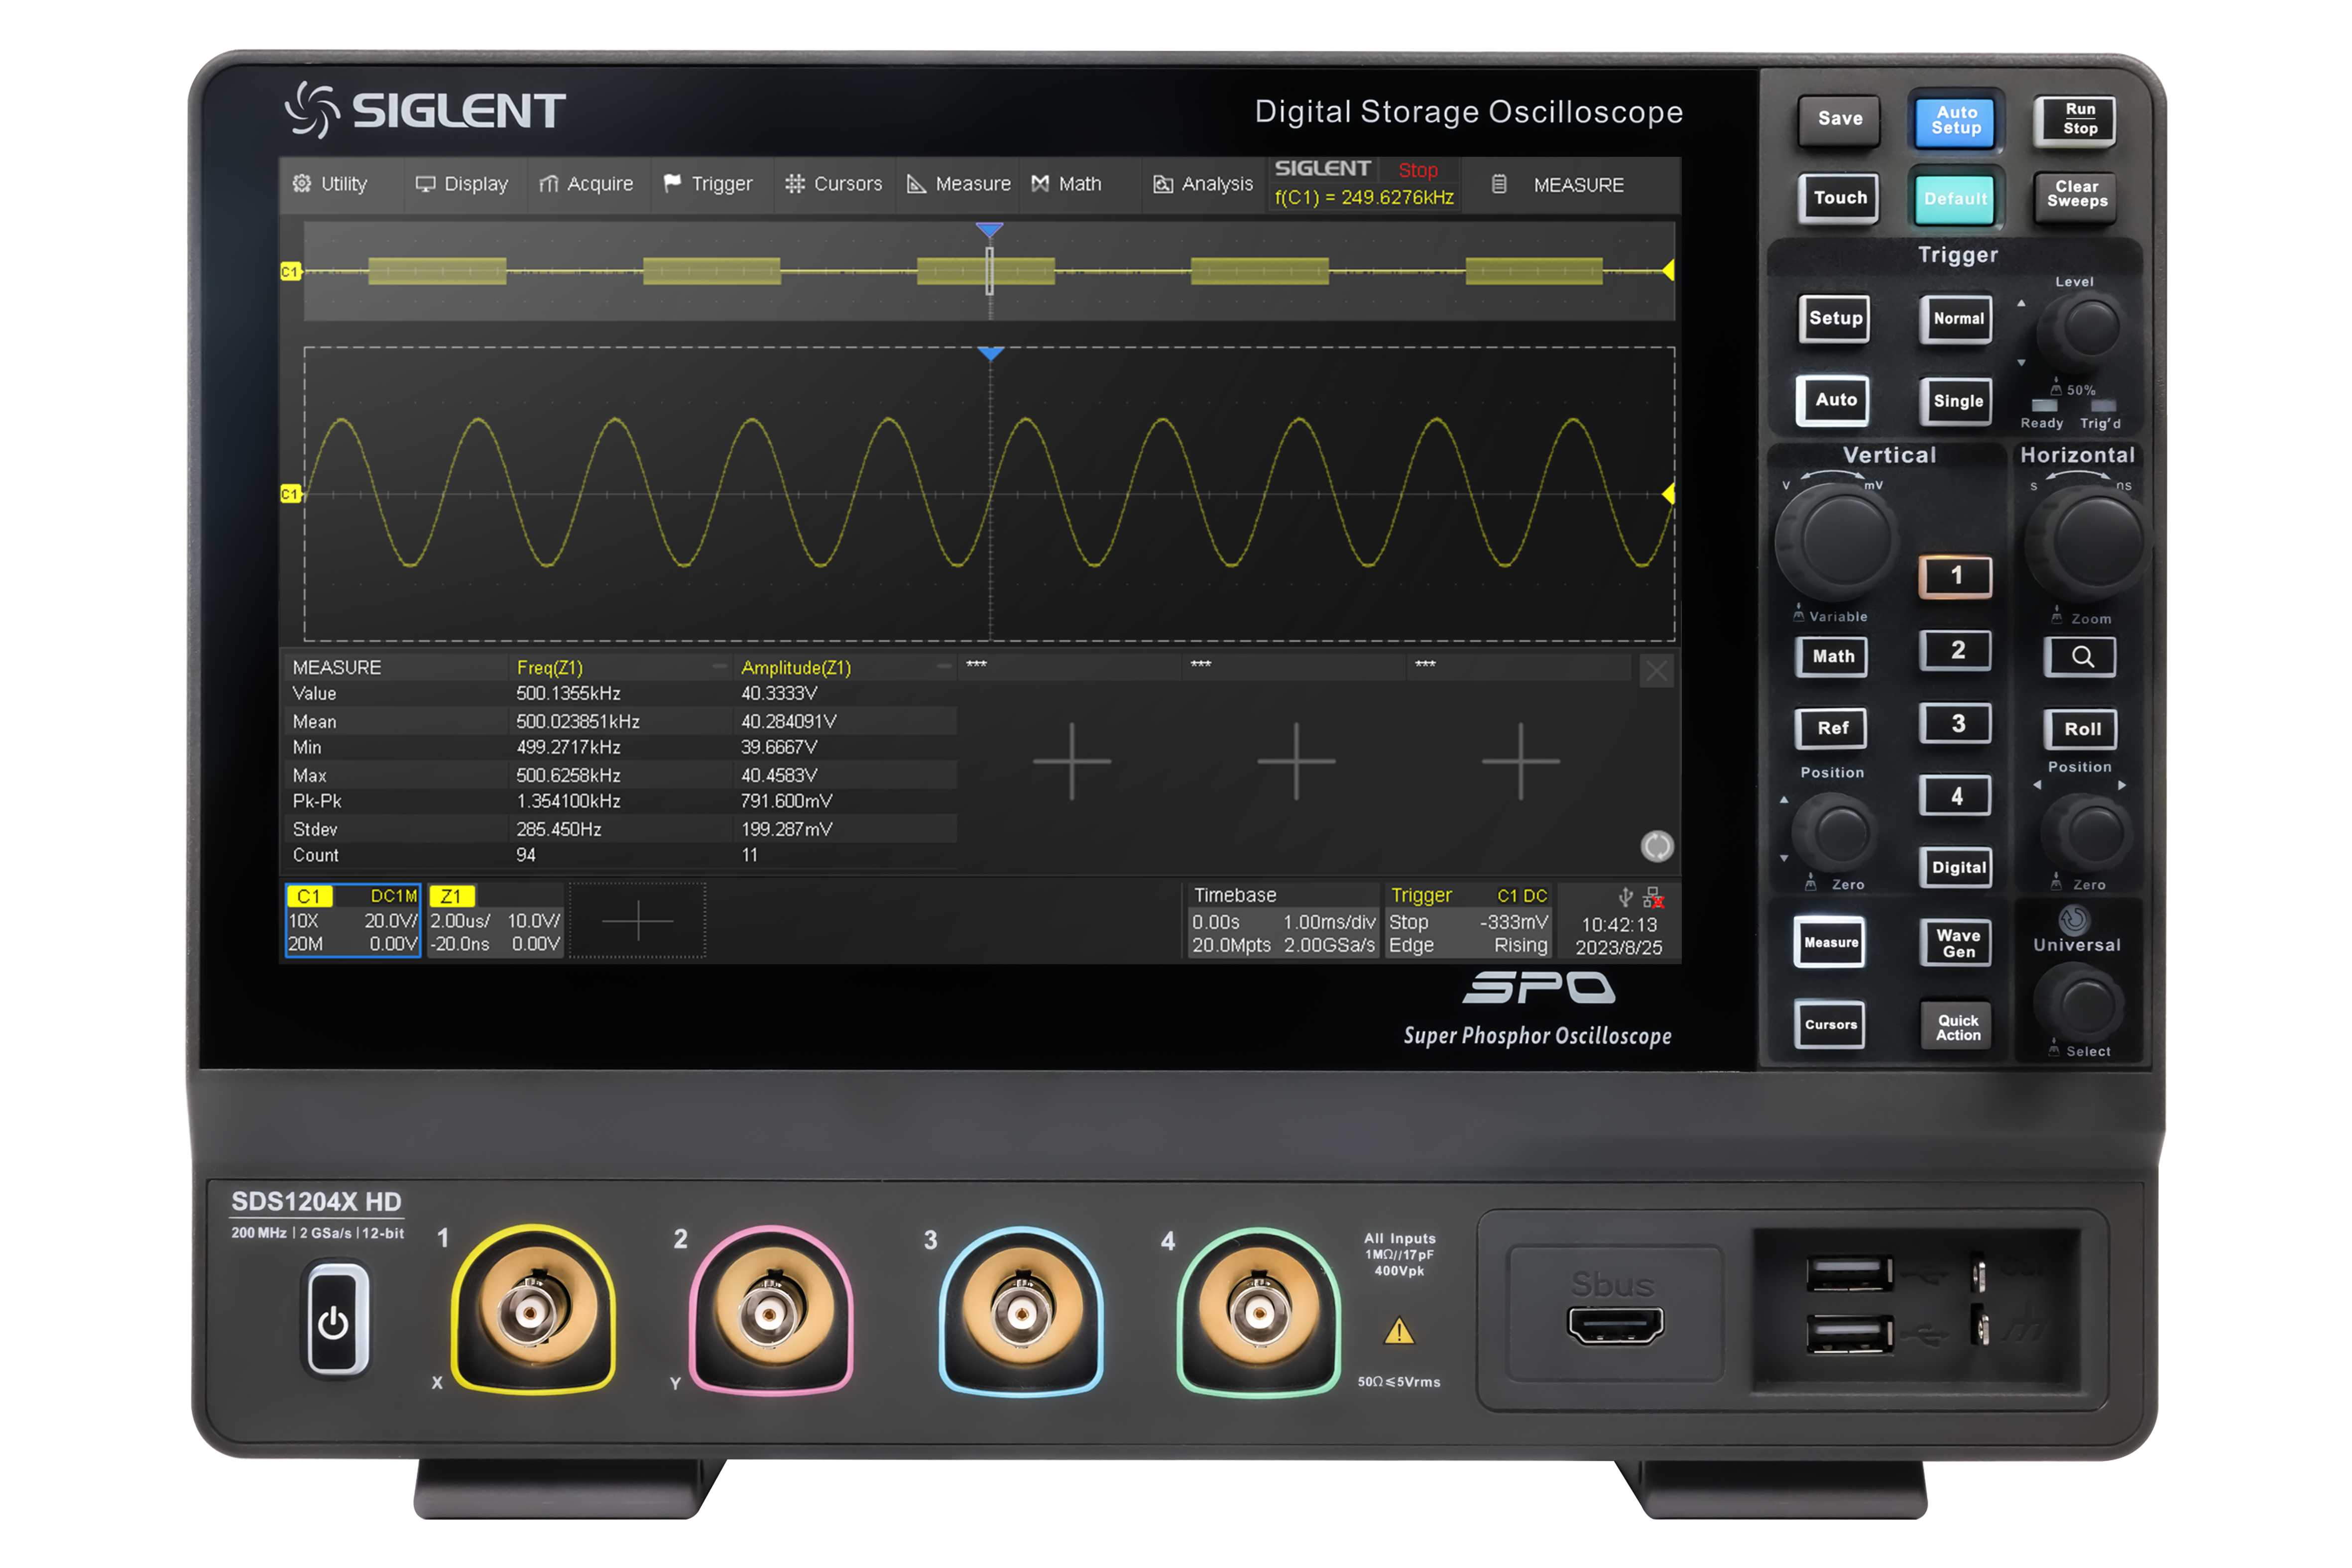Add measurement in the first empty plus slot
Viewport: 2352px width, 1568px height.
click(x=1072, y=761)
